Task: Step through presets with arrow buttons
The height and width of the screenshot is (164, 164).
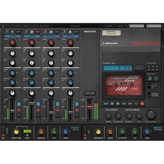Action: pos(100,26)
